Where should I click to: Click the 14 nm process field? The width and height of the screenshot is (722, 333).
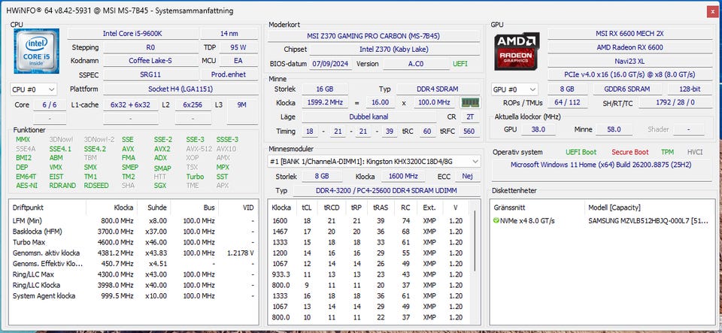229,34
